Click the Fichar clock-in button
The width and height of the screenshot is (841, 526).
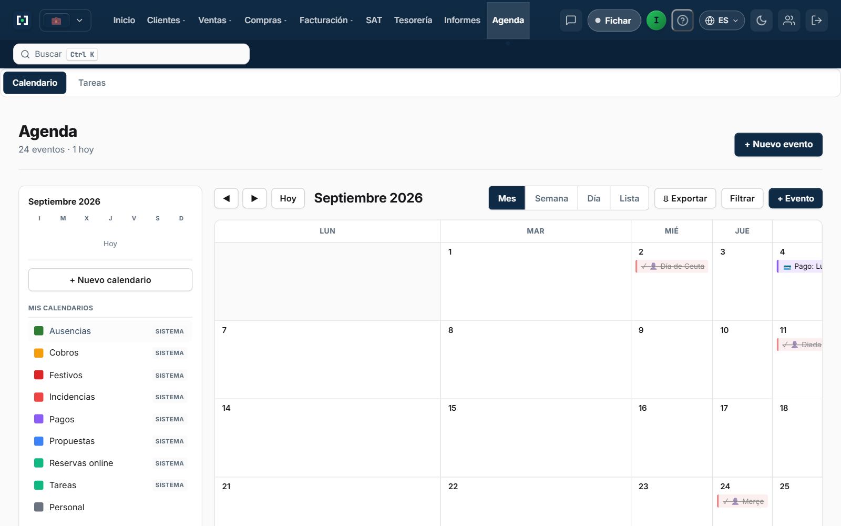[614, 21]
